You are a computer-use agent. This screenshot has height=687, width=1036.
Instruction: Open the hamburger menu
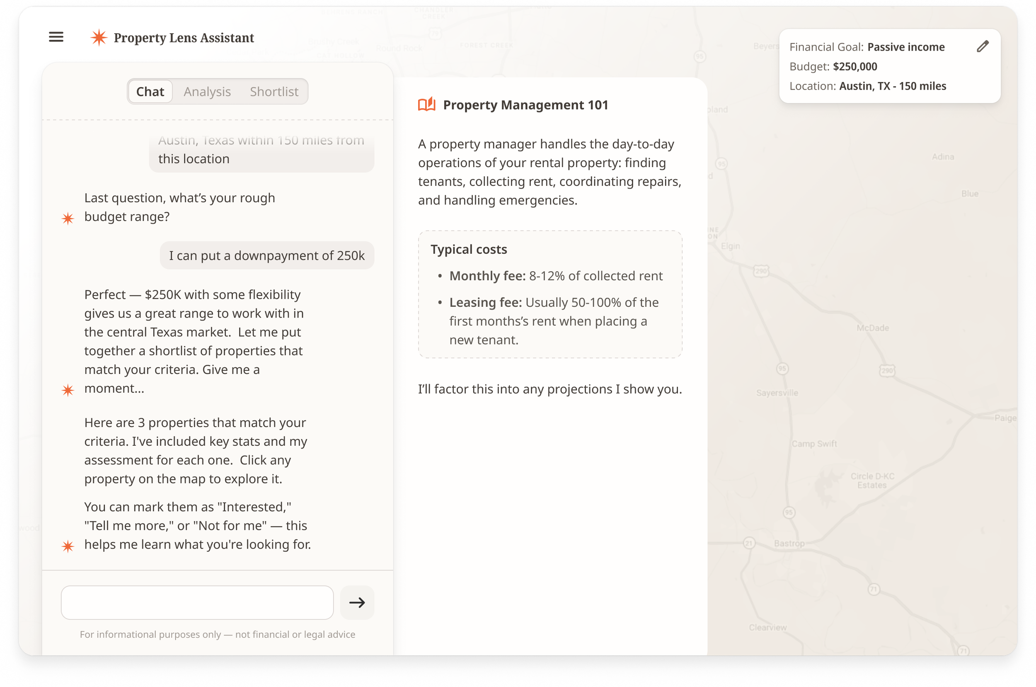pos(56,37)
